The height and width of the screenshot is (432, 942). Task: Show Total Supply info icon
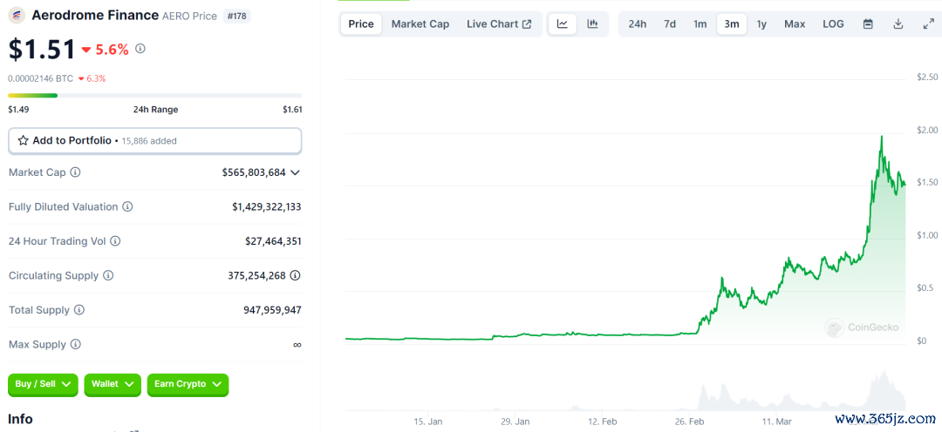(x=79, y=310)
